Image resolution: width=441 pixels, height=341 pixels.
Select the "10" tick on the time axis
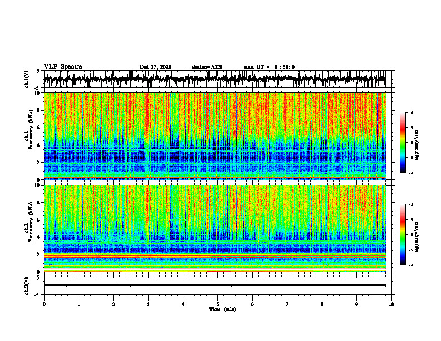pyautogui.click(x=391, y=304)
